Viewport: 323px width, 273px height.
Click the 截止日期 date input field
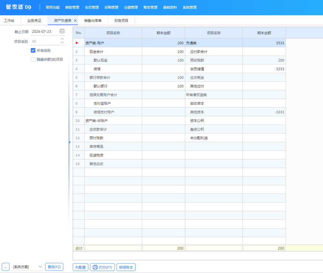[44, 31]
